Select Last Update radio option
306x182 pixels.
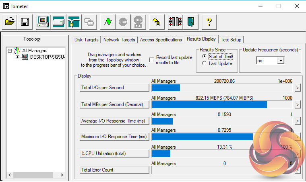click(204, 63)
